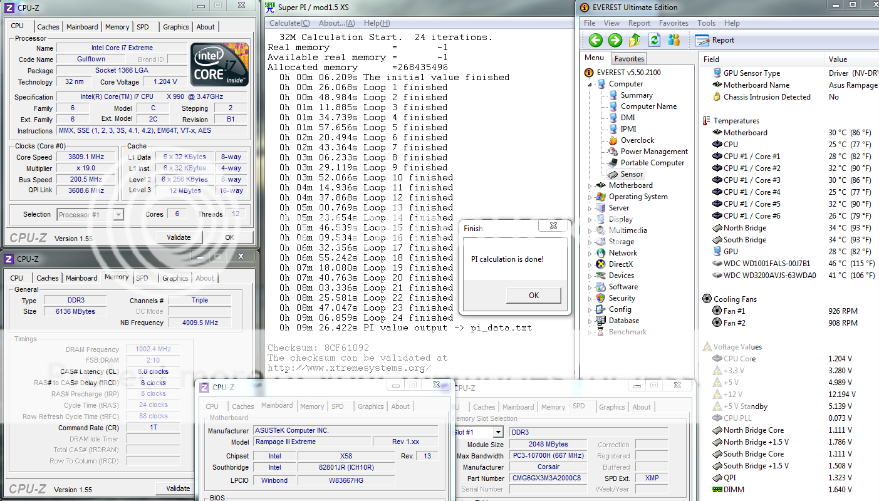Viewport: 879px width, 501px height.
Task: Open the Slot #1 dropdown in SPD window
Action: (x=498, y=432)
